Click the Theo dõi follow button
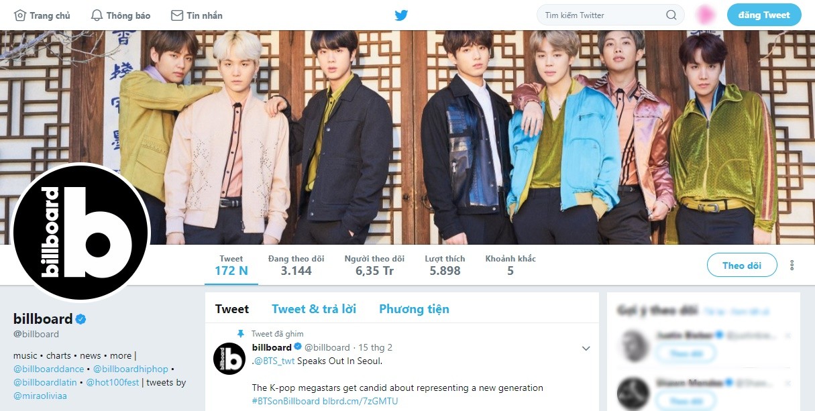This screenshot has height=411, width=815. tap(742, 266)
